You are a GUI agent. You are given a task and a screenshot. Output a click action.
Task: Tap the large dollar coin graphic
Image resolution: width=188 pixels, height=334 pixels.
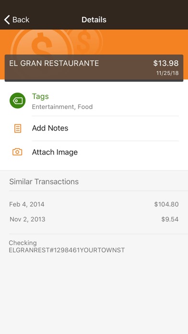[42, 43]
